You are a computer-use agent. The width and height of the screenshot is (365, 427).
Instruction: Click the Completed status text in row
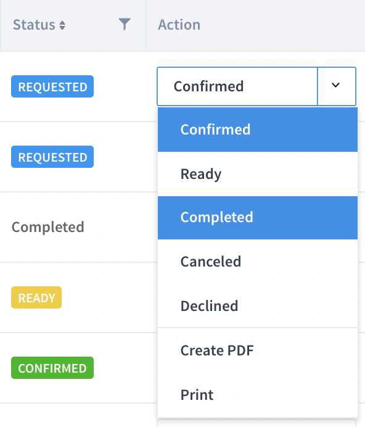click(x=48, y=227)
